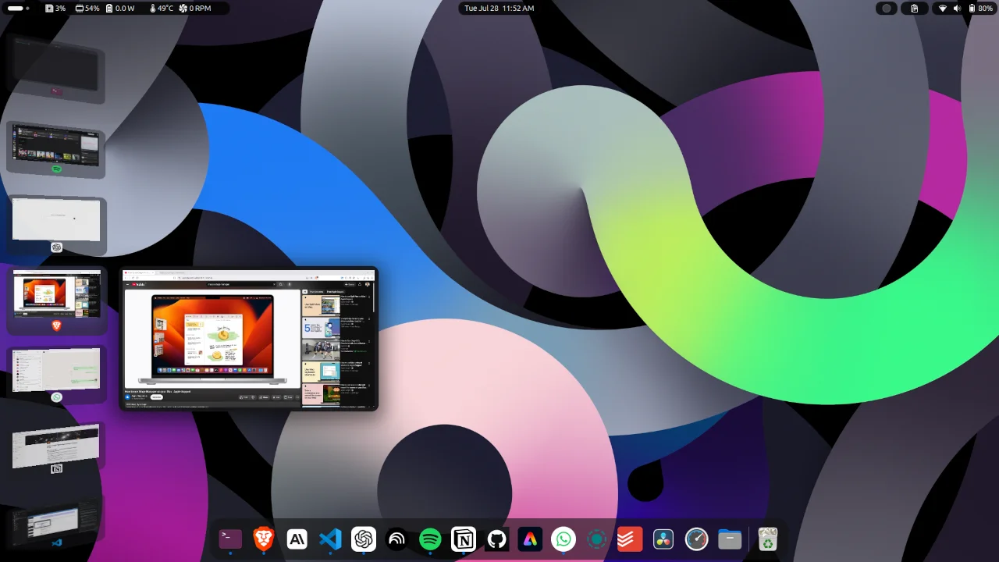Open the colorful 'A' Adobe app in dock
Viewport: 999px width, 562px height.
coord(530,539)
